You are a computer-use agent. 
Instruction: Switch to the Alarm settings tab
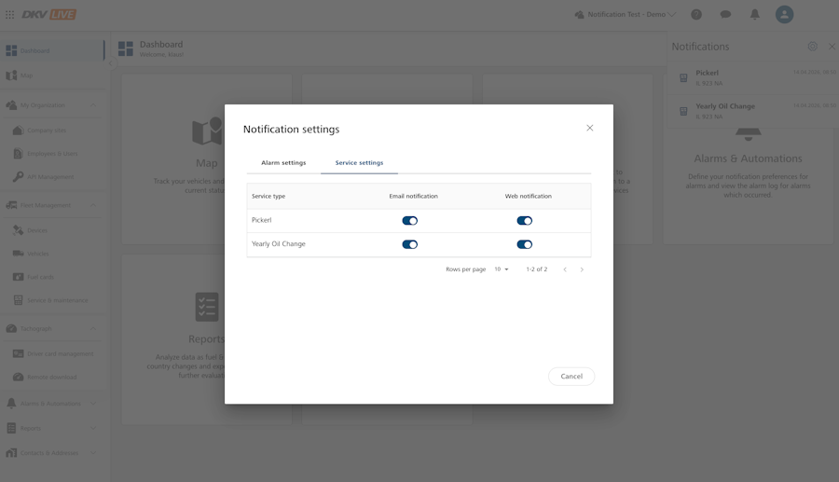pyautogui.click(x=283, y=162)
